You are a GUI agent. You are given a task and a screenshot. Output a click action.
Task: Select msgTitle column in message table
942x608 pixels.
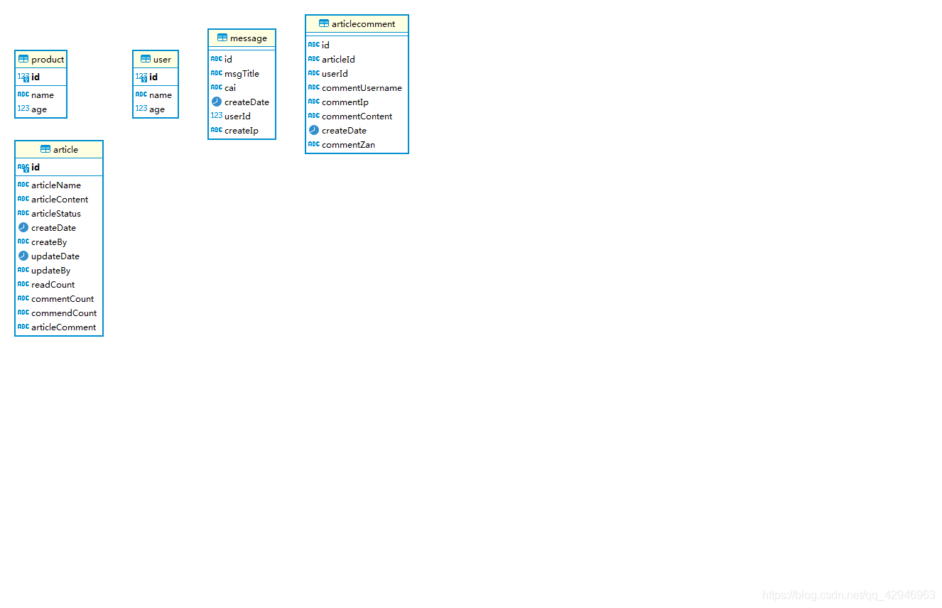242,73
